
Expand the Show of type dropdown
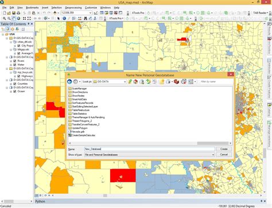[x=150, y=155]
